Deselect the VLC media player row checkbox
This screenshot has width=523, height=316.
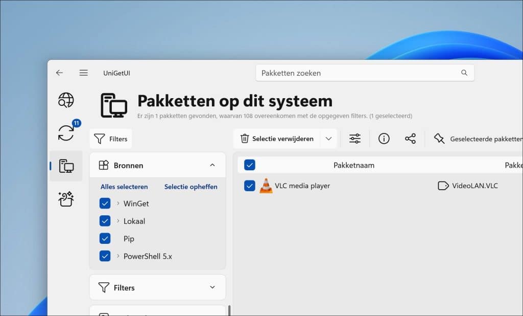249,185
